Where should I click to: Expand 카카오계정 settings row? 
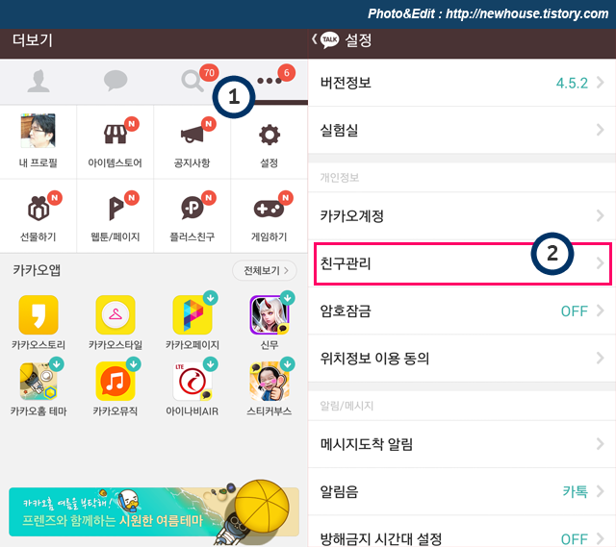coord(462,215)
